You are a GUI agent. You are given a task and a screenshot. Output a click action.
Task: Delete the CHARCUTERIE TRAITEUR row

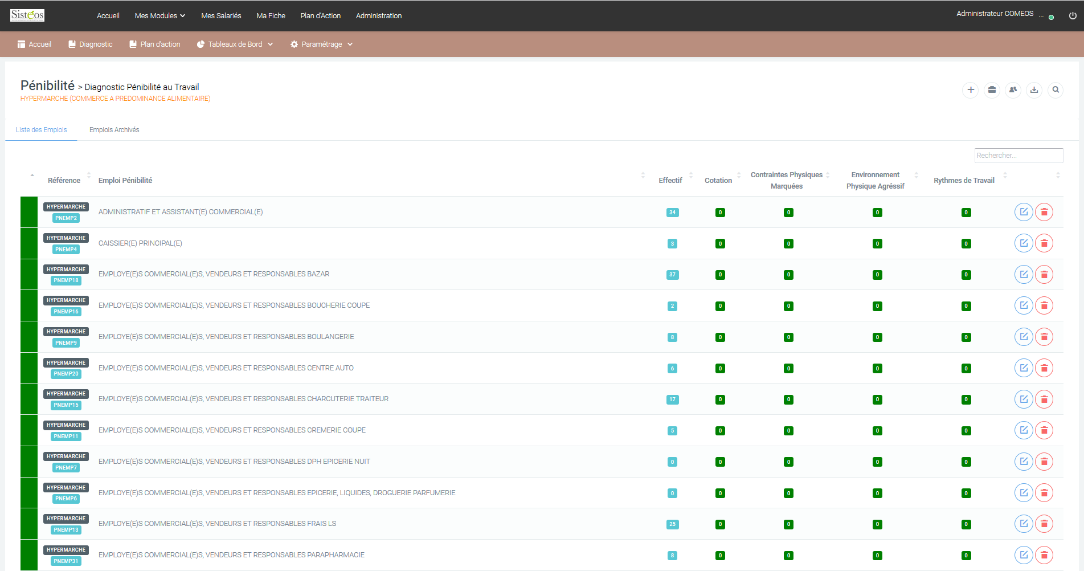click(x=1044, y=399)
